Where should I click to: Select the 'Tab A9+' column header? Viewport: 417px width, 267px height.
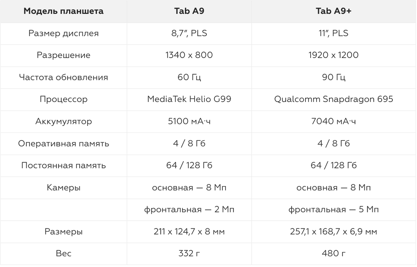point(334,11)
